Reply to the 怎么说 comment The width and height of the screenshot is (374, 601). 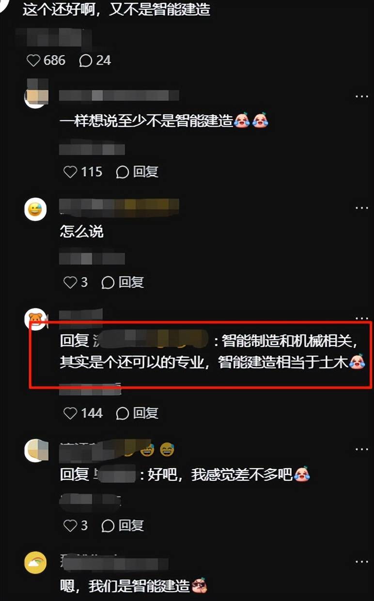coord(123,282)
